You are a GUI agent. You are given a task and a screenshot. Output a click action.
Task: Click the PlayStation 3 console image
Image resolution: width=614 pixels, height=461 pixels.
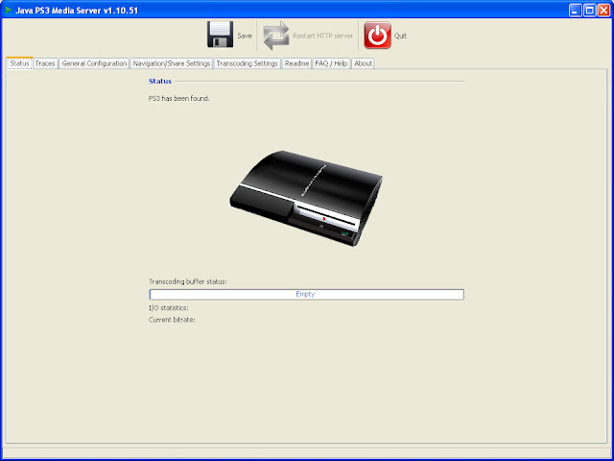[x=306, y=198]
